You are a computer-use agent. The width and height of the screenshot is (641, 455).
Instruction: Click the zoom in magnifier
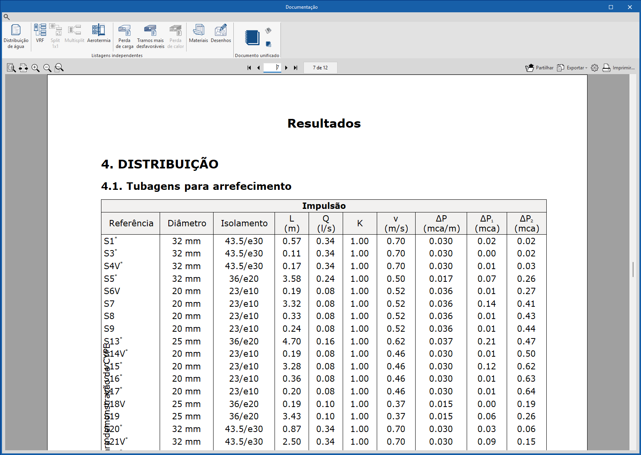coord(36,68)
